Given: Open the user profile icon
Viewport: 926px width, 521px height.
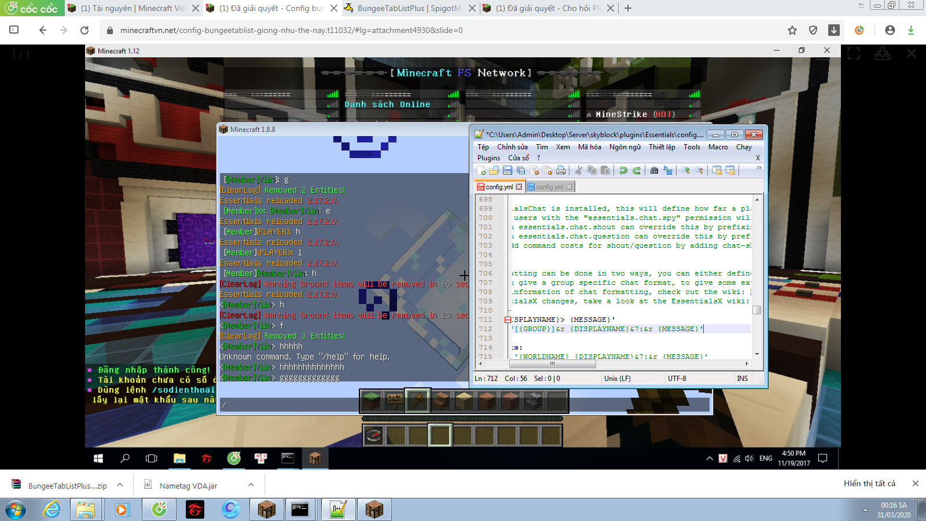Looking at the screenshot, I should click(890, 30).
